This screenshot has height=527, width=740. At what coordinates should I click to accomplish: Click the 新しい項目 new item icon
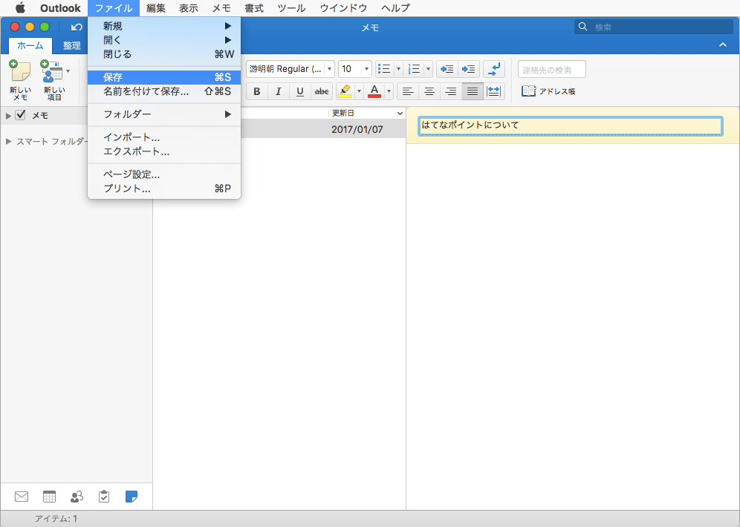(53, 80)
